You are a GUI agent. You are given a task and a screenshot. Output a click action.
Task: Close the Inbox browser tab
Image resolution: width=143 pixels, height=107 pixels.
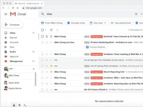tap(42, 4)
